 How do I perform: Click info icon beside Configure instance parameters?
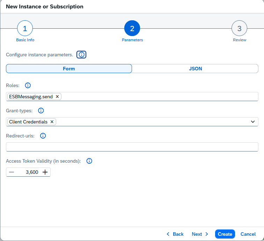pyautogui.click(x=81, y=55)
